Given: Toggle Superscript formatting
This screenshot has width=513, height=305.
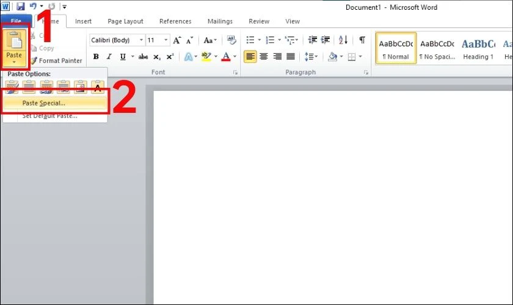Looking at the screenshot, I should [170, 57].
